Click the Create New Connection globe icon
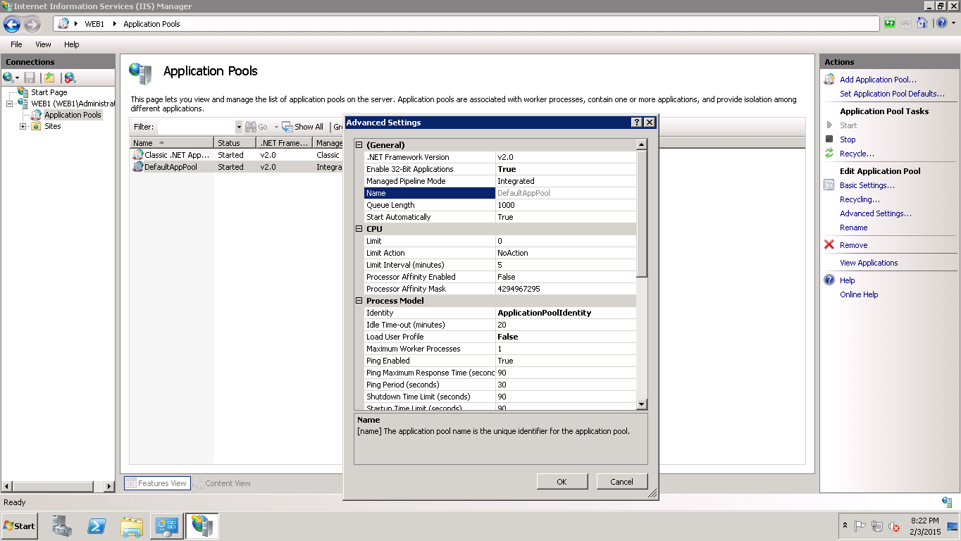Viewport: 961px width, 541px height. pyautogui.click(x=8, y=77)
